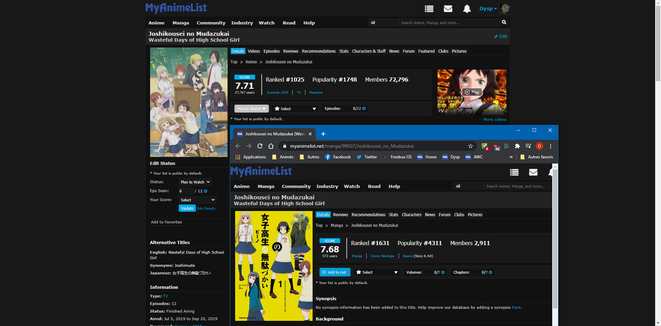This screenshot has width=661, height=326.
Task: Open the manga score Select dropdown
Action: [377, 272]
